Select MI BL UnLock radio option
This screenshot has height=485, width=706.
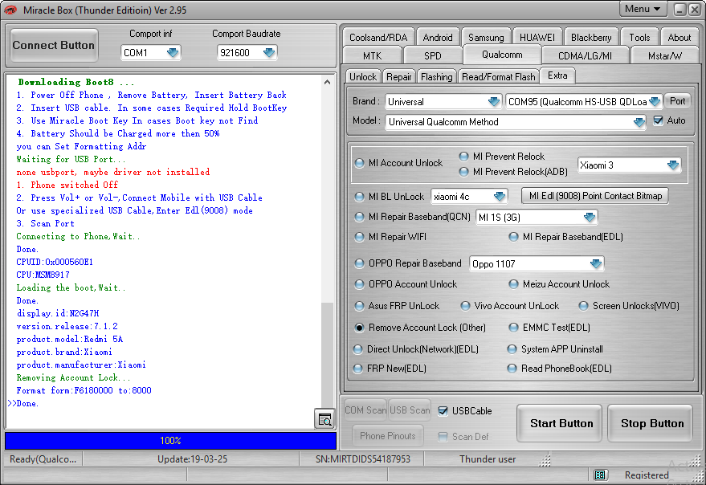[390, 197]
